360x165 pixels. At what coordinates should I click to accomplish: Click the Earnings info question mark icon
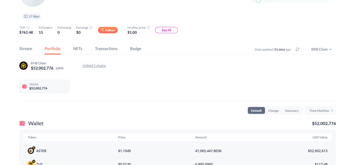[x=91, y=28]
